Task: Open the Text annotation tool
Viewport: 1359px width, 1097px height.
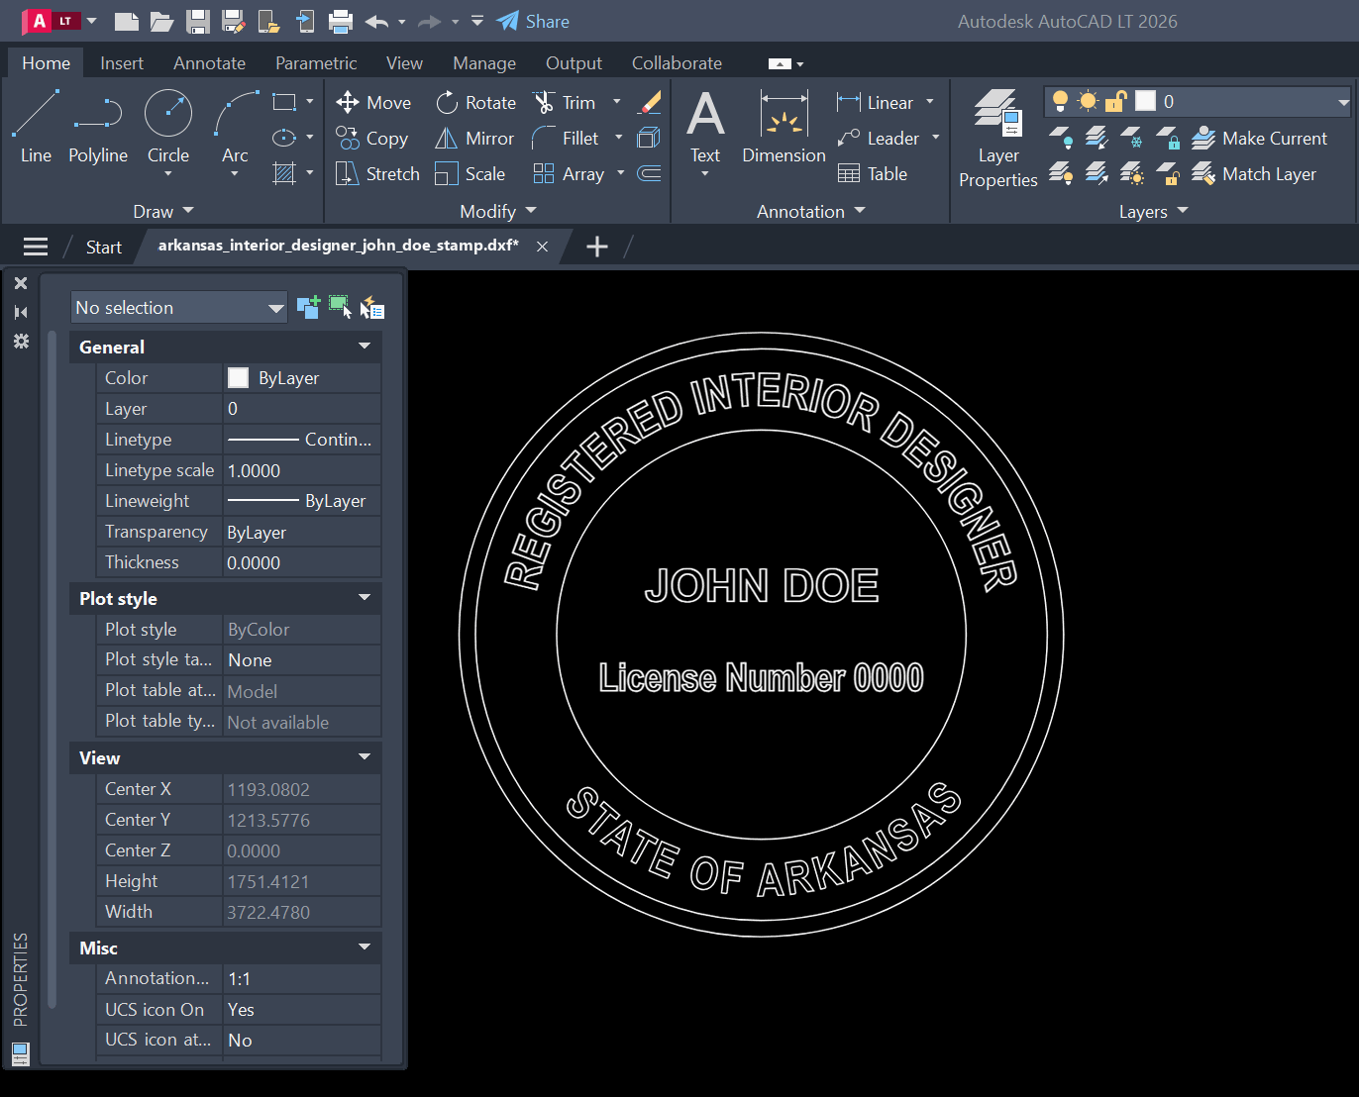Action: tap(705, 126)
